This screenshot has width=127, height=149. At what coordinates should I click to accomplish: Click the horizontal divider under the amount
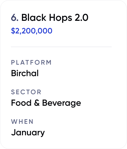coord(61,47)
